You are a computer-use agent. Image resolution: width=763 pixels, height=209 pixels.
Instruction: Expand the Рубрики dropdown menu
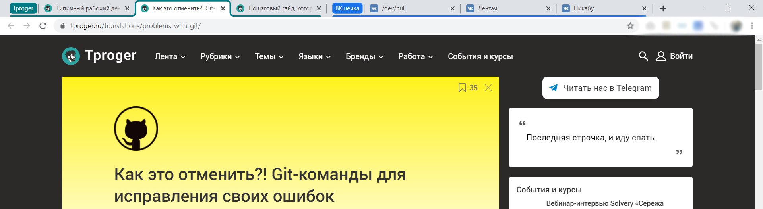point(220,56)
